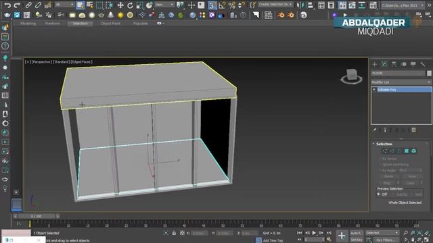Activate the Unlink Selection tool
Viewport: 433px width, 243px height.
pos(38,5)
